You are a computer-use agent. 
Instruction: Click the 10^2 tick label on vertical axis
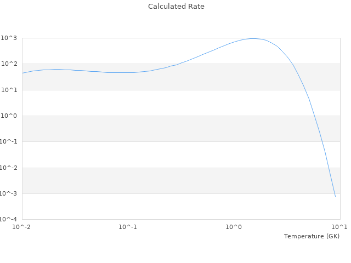pyautogui.click(x=9, y=64)
